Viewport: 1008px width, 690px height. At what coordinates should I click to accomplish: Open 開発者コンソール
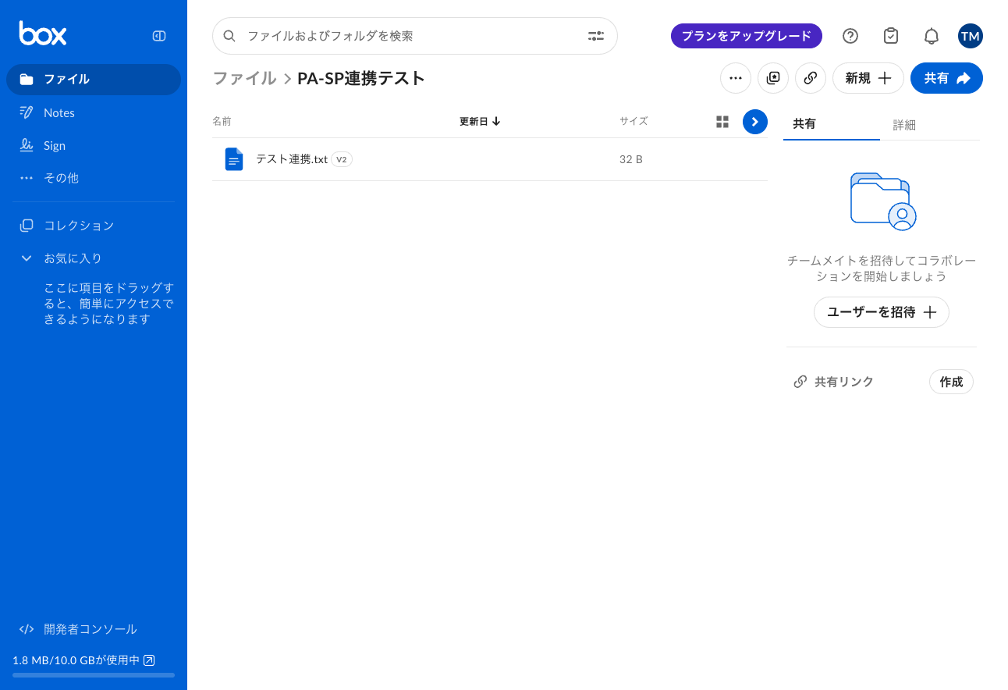point(78,629)
